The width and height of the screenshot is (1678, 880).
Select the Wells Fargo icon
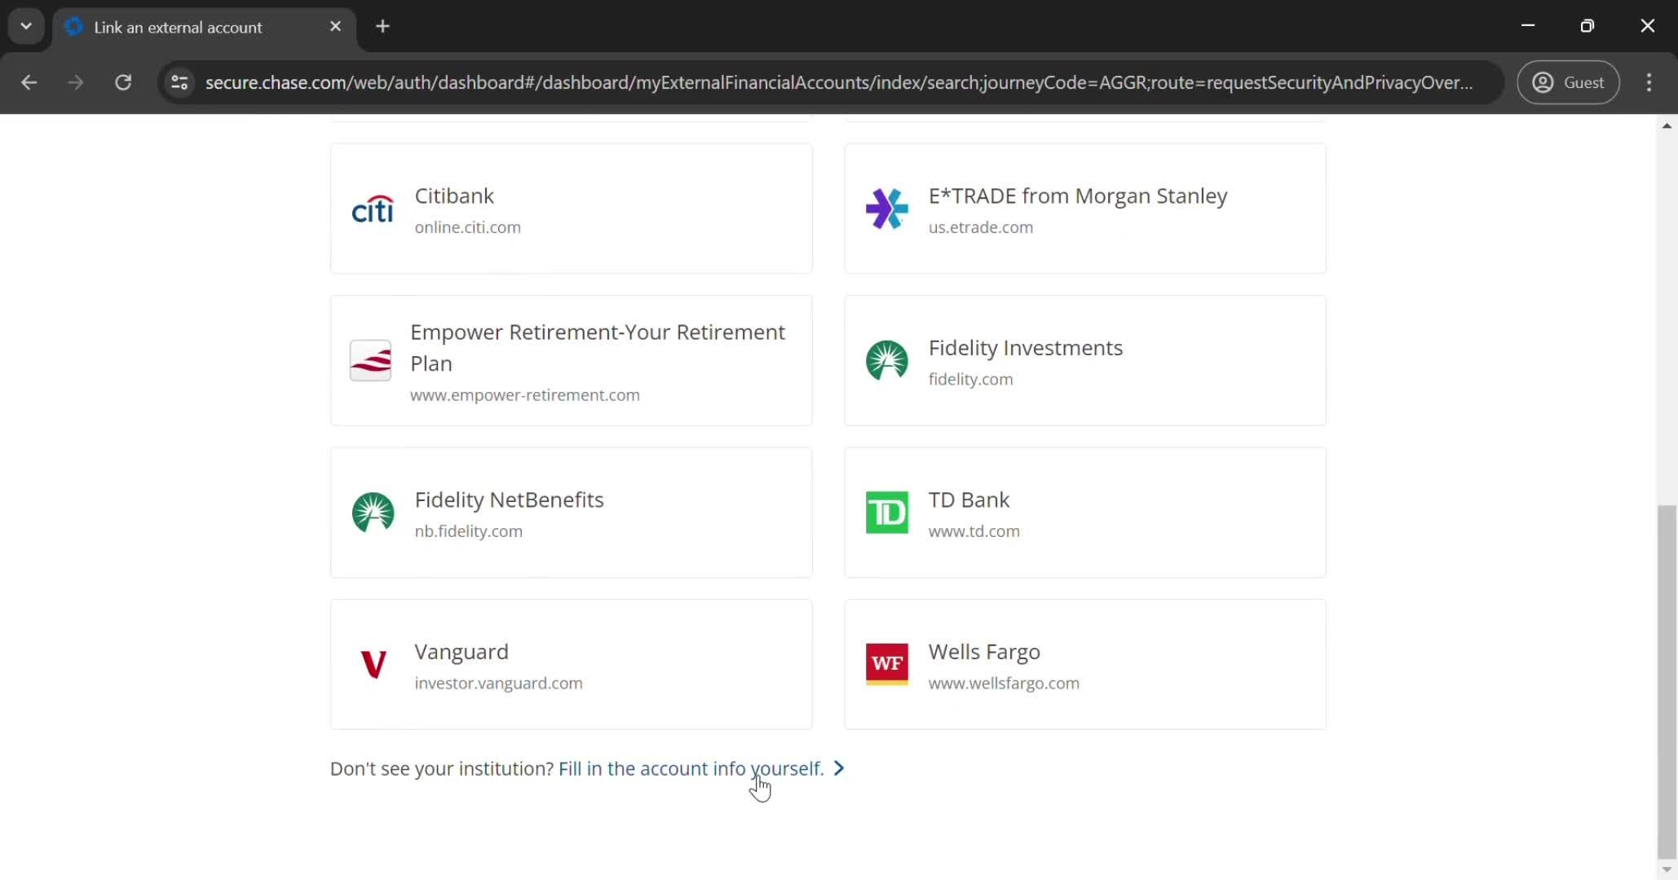(885, 663)
